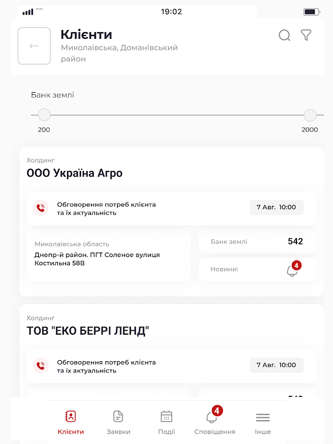This screenshot has height=444, width=333.
Task: Open the Банк землі 542 card
Action: point(258,241)
